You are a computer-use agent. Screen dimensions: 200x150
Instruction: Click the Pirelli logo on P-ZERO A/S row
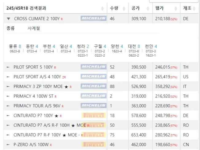94,144
